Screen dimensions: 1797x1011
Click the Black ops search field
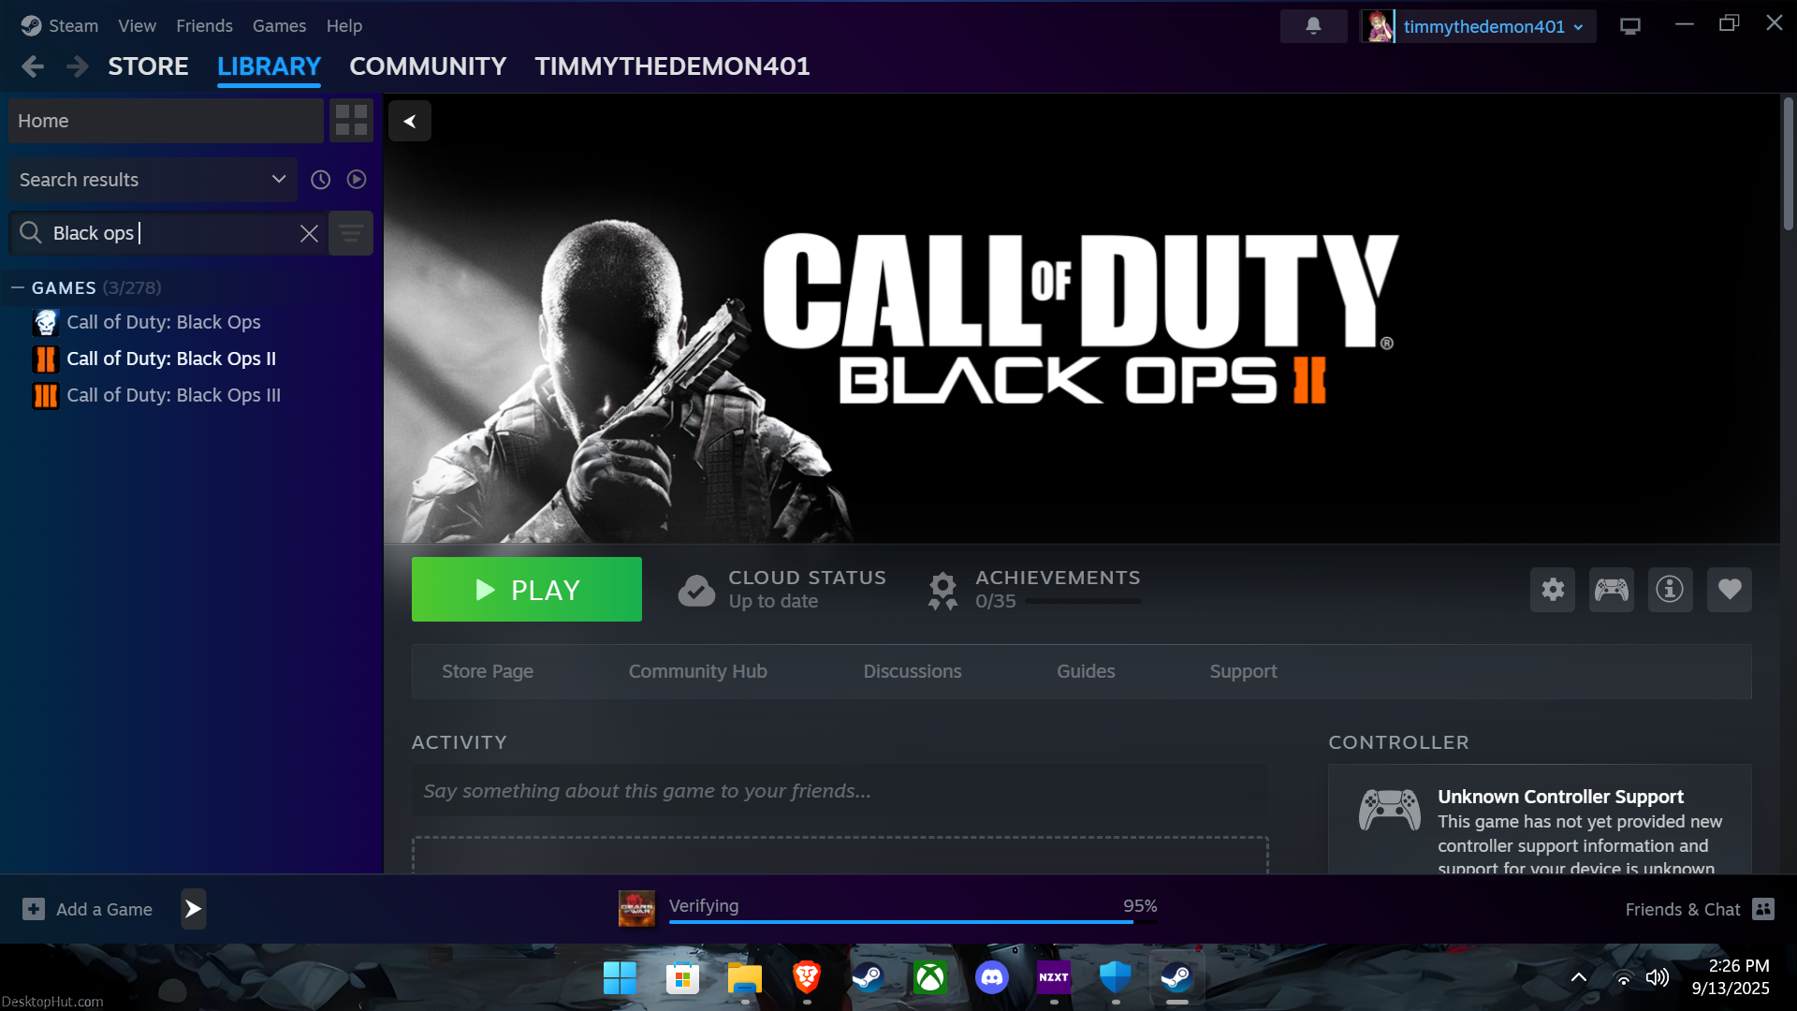point(168,233)
